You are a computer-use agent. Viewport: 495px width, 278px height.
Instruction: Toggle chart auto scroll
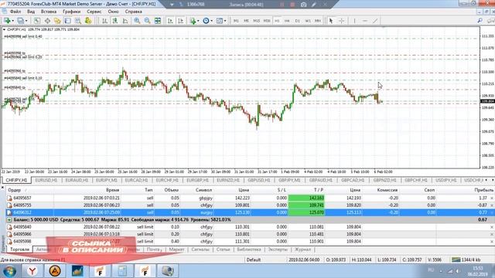tap(170, 21)
